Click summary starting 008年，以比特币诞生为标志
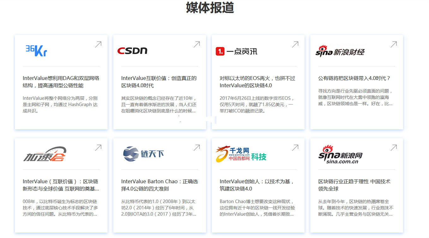This screenshot has width=429, height=238. pos(60,208)
